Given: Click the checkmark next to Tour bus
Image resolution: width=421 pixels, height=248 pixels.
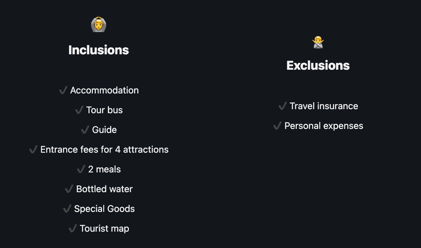Looking at the screenshot, I should (x=79, y=110).
